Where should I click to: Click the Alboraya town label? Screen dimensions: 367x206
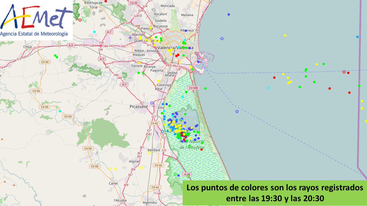[187, 31]
